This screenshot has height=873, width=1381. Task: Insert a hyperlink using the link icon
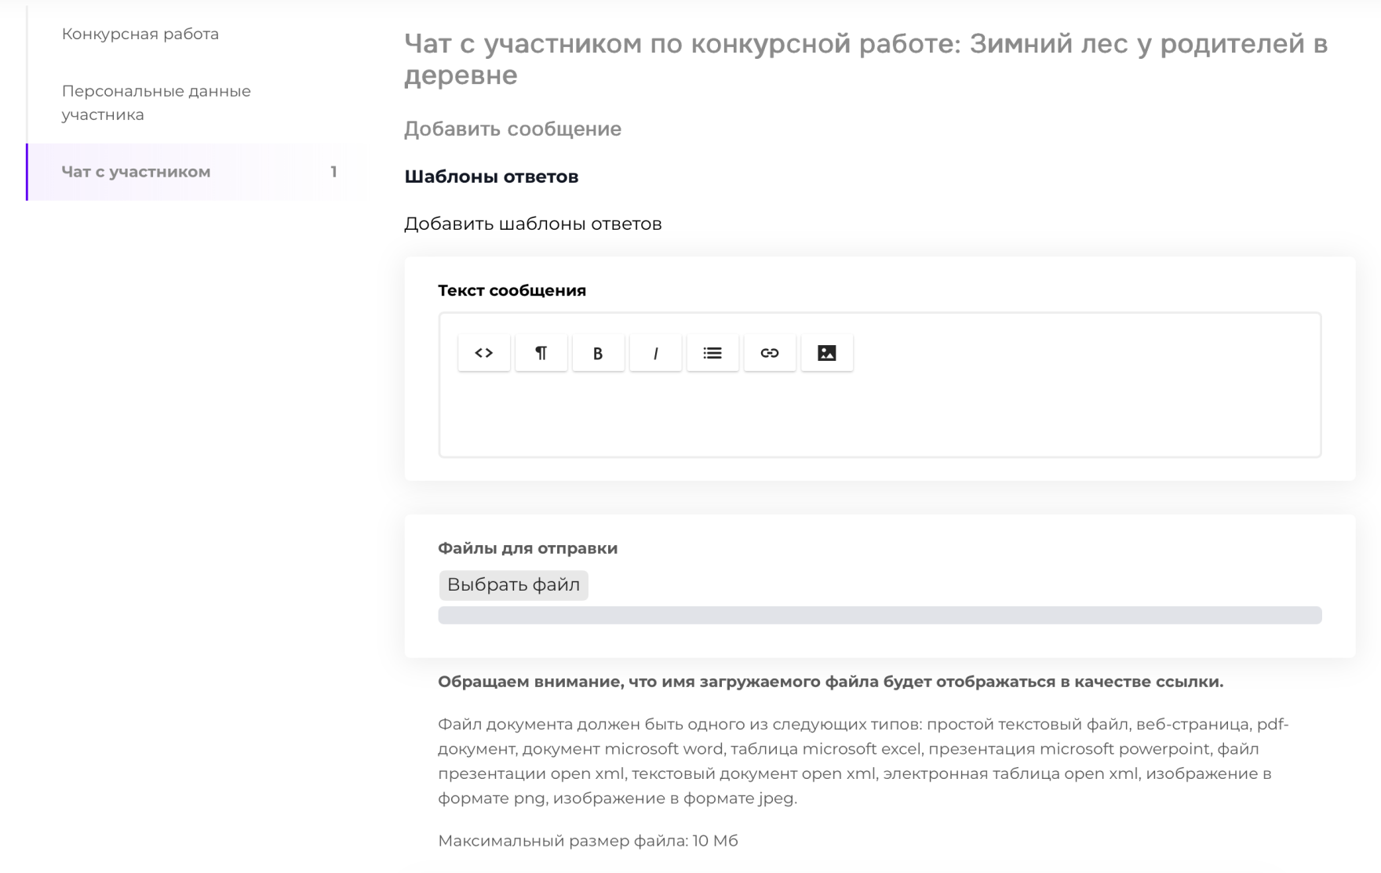pos(770,353)
